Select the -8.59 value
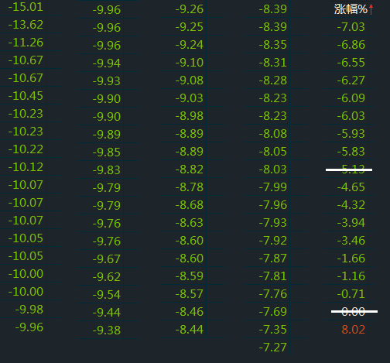The width and height of the screenshot is (390, 363). [190, 276]
